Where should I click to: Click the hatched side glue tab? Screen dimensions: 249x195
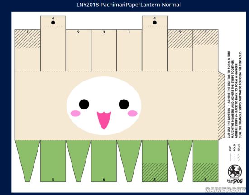pyautogui.click(x=221, y=106)
